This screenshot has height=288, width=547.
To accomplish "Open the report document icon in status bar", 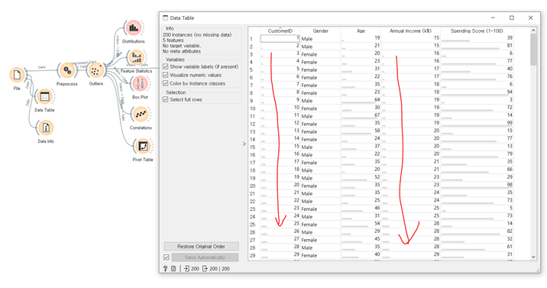I will [x=173, y=268].
